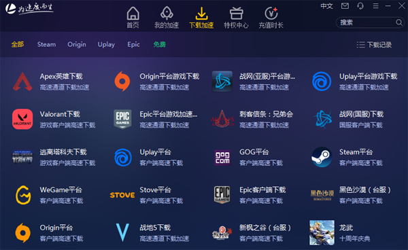
Task: Open WeGame平台 title link
Action: 61,190
